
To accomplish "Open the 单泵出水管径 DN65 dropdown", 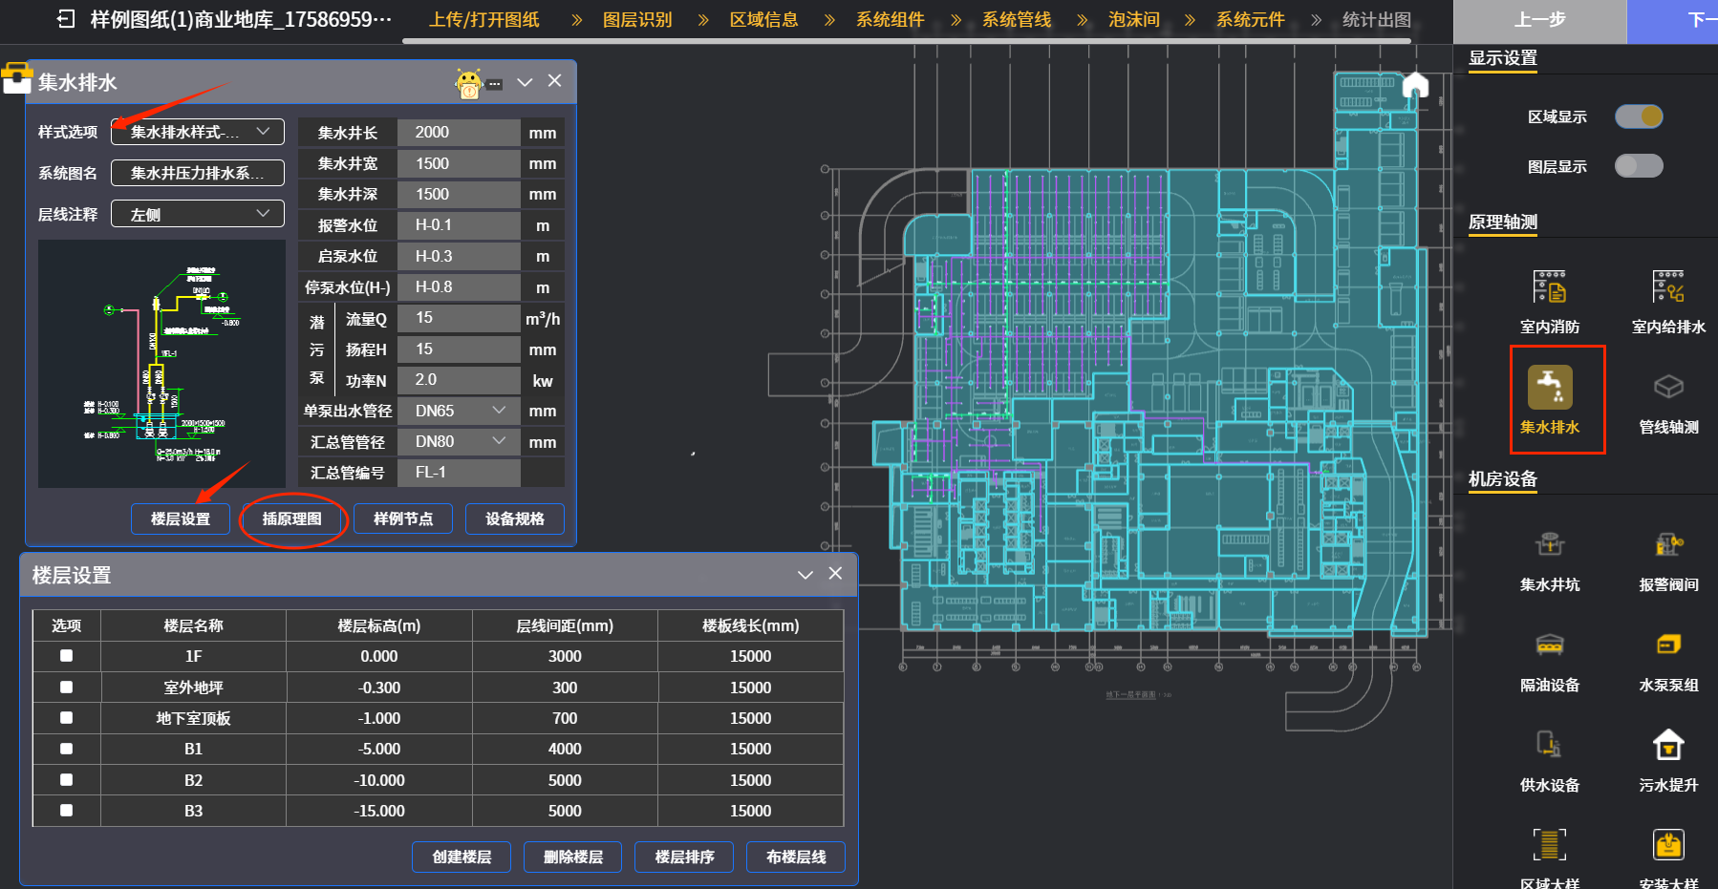I will click(459, 411).
